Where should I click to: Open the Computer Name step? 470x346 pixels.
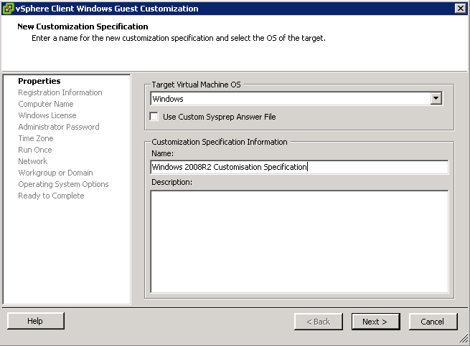point(45,104)
